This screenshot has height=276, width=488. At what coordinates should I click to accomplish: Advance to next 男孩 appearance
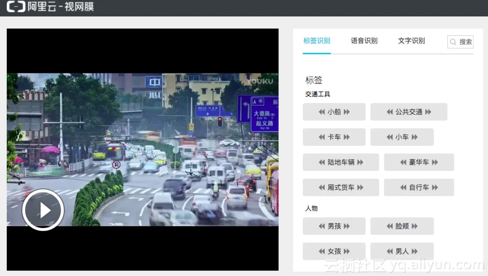(x=347, y=226)
